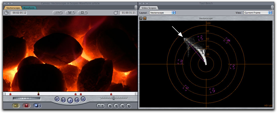Expand the blue Replace edit button arrow
The height and width of the screenshot is (113, 277).
(x=40, y=106)
